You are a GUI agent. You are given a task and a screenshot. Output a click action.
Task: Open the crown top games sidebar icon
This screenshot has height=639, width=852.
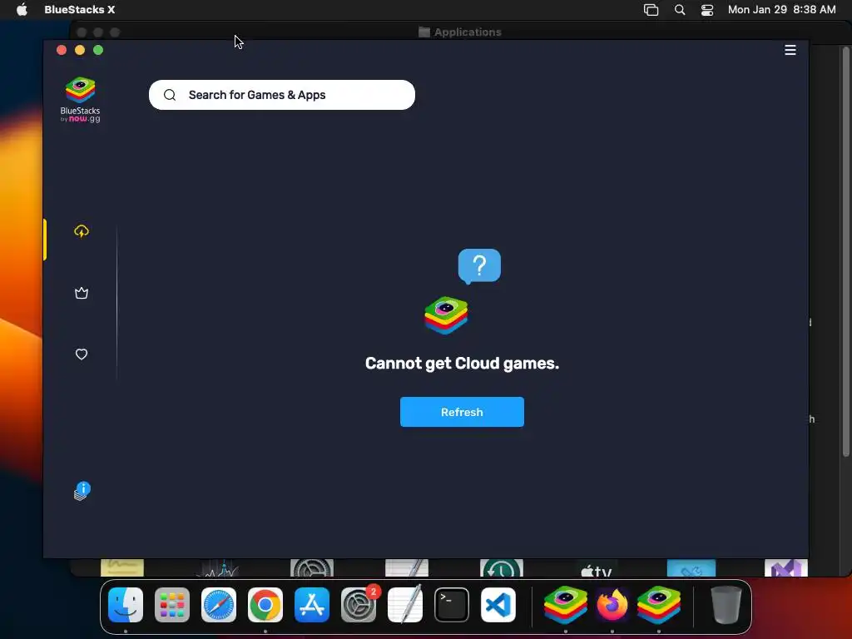(x=82, y=294)
